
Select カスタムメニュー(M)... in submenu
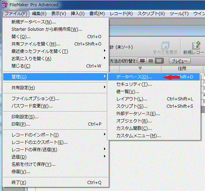point(154,136)
